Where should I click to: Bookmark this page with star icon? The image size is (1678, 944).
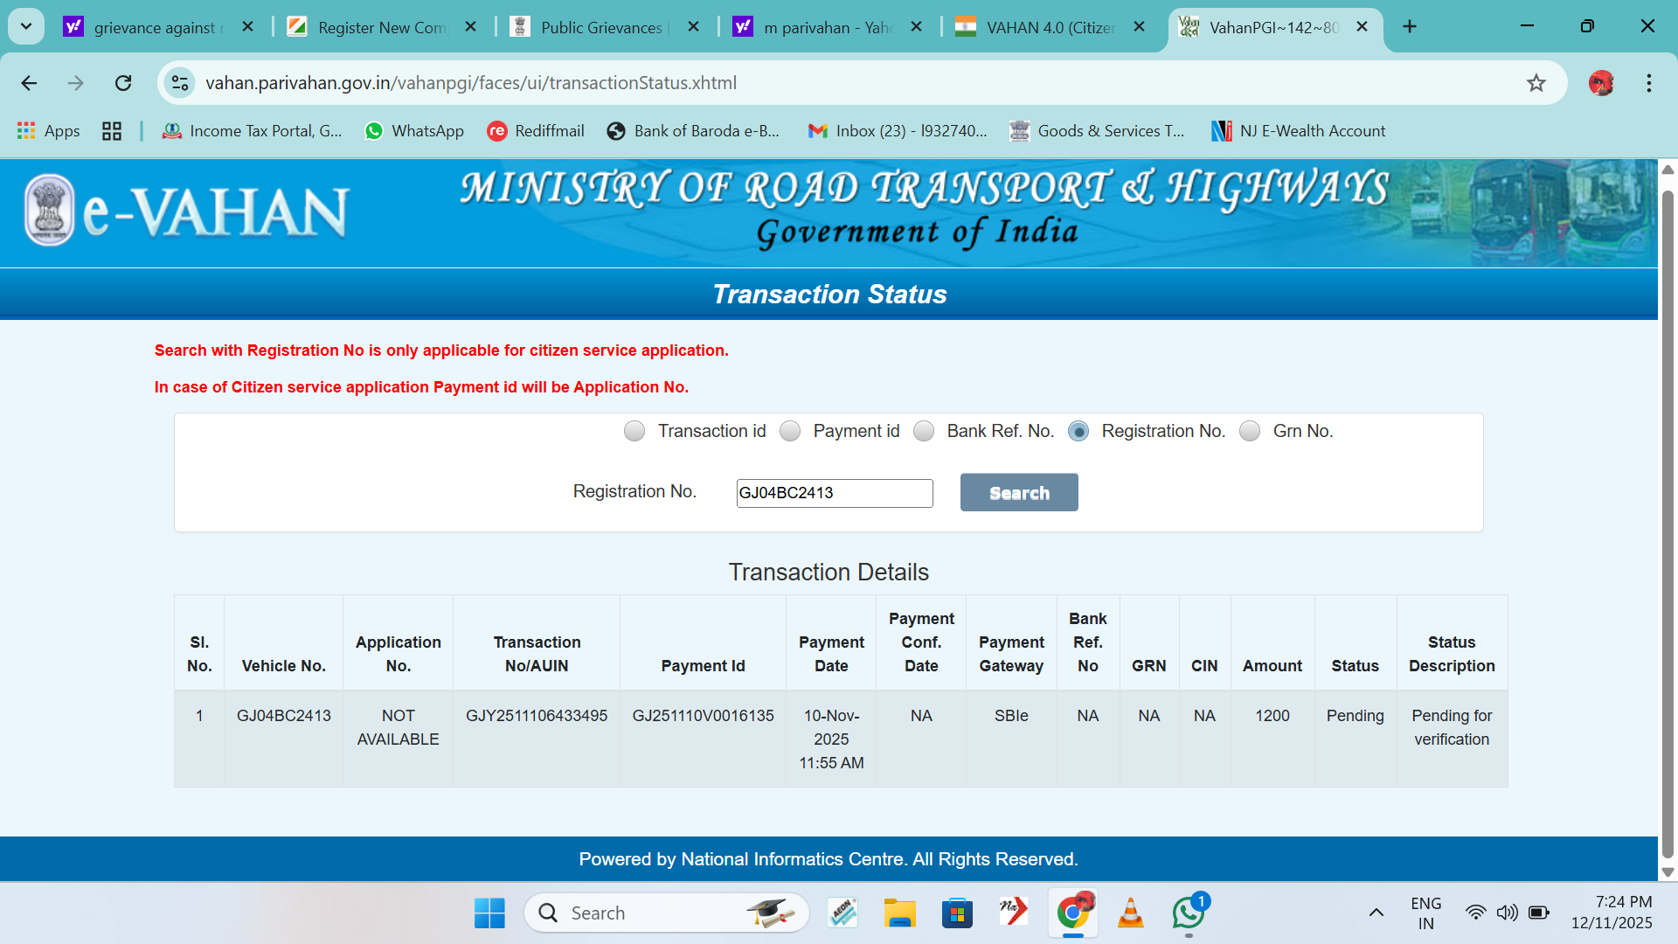click(1536, 83)
